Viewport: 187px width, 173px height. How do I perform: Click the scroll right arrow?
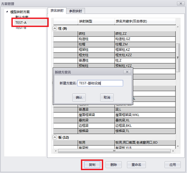[173, 151]
